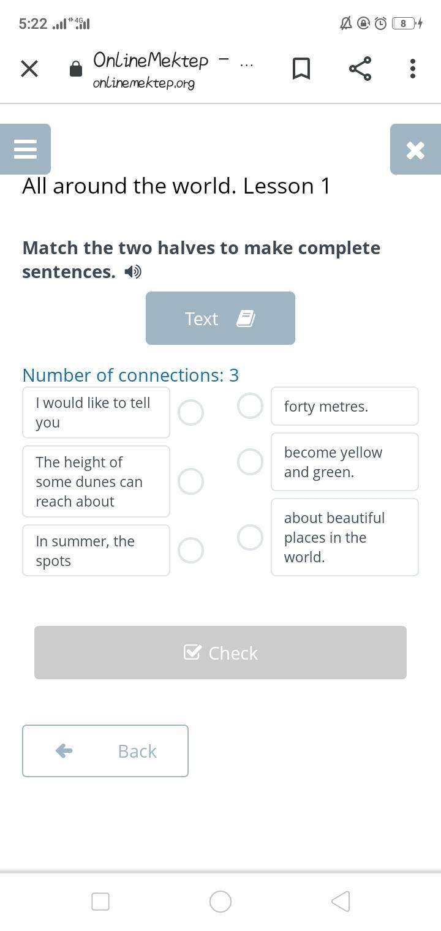Select connector for "In summer, the spots"
Screen dimensions: 441x931
pyautogui.click(x=190, y=550)
